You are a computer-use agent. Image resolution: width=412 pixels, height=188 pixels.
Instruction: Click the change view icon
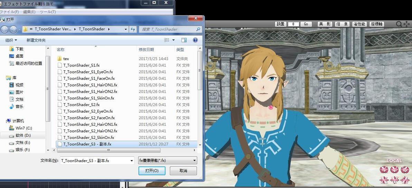coord(167,40)
